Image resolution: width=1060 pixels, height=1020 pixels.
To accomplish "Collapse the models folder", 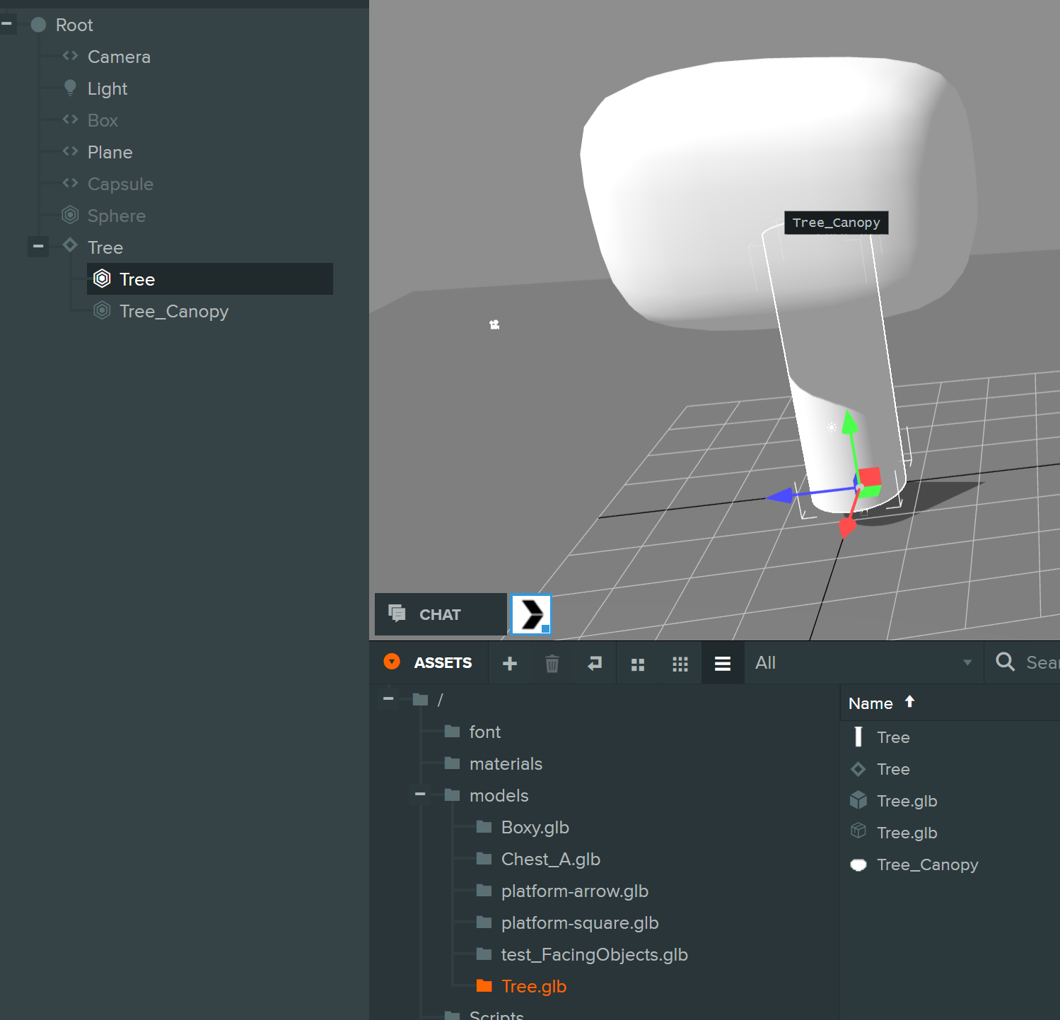I will [x=420, y=795].
